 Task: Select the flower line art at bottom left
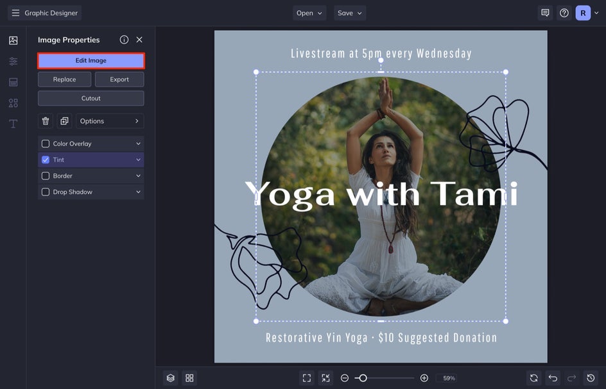pos(261,267)
